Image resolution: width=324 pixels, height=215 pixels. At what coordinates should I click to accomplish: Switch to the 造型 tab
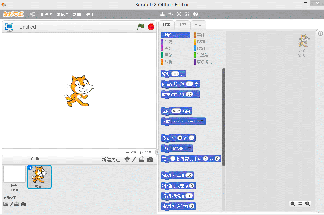click(182, 25)
